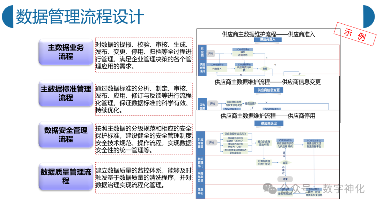
Task: Click the description text starting with 建立数据质量的监控体系
Action: click(143, 178)
